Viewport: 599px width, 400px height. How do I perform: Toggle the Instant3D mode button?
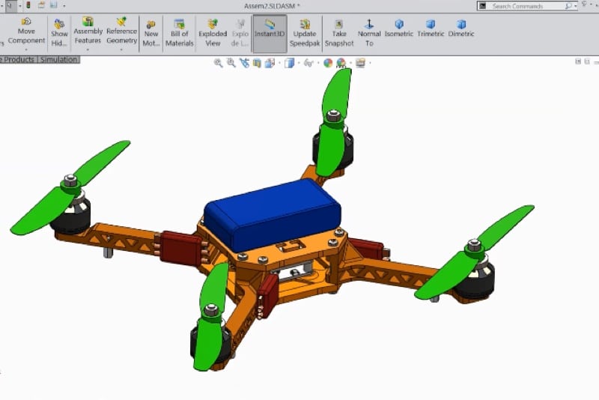(270, 34)
